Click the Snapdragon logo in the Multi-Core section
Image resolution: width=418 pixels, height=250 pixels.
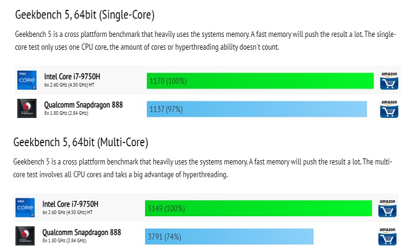tap(26, 236)
